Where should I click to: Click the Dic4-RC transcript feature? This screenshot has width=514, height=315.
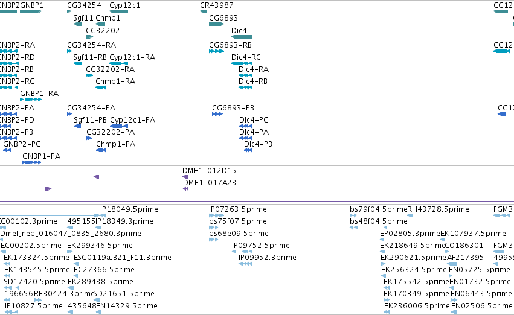pyautogui.click(x=242, y=63)
